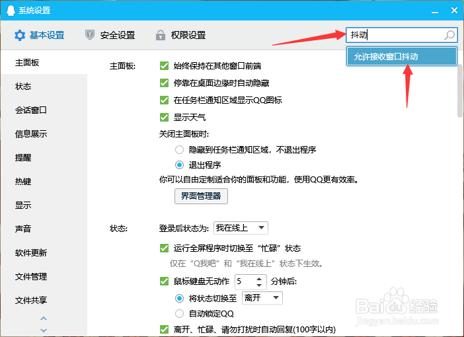Click the 界面管理器 button
The height and width of the screenshot is (337, 464).
pos(201,196)
